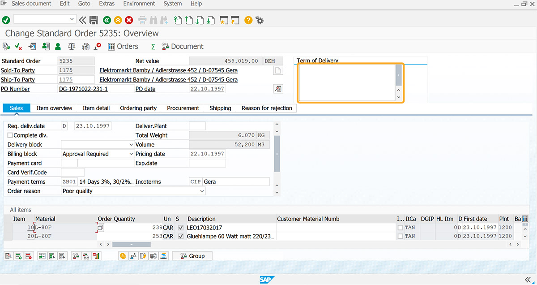Viewport: 537px width, 285px height.
Task: Click the green Back icon
Action: (107, 20)
